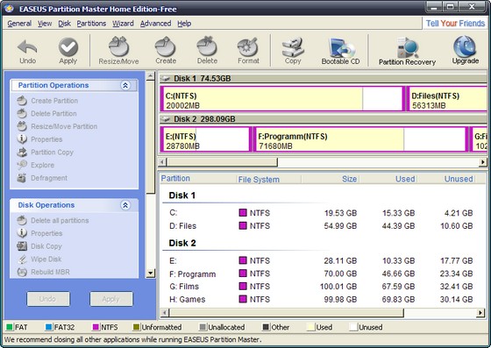
Task: Select Disk Copy in sidebar
Action: tap(39, 246)
